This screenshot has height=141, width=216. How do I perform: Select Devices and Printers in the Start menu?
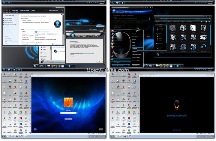point(137,54)
